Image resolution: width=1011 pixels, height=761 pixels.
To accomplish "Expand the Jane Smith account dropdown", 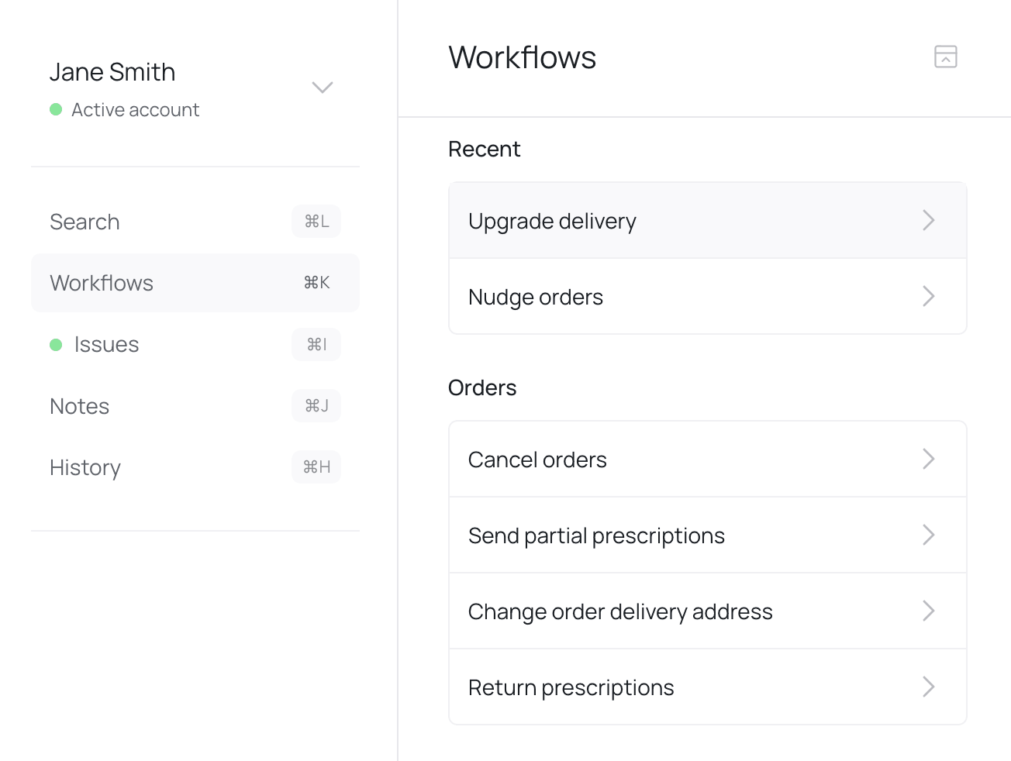I will [x=323, y=87].
